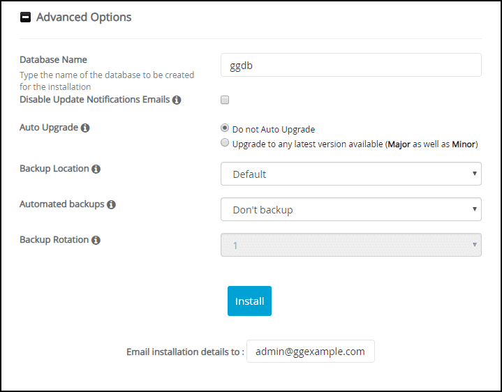Collapse Advanced Options with minus icon

(x=26, y=17)
